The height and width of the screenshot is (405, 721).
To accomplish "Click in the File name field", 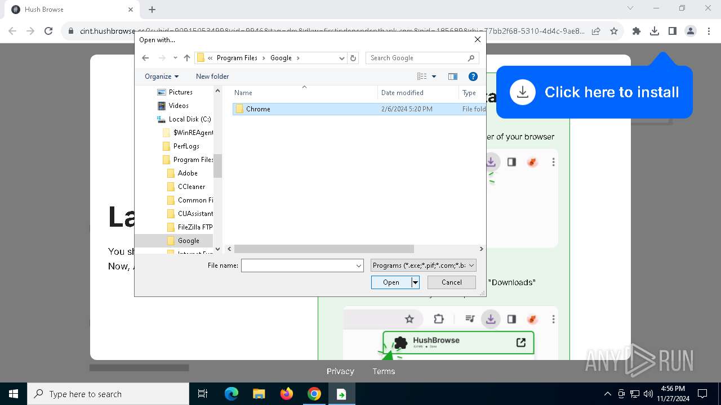I will 297,265.
